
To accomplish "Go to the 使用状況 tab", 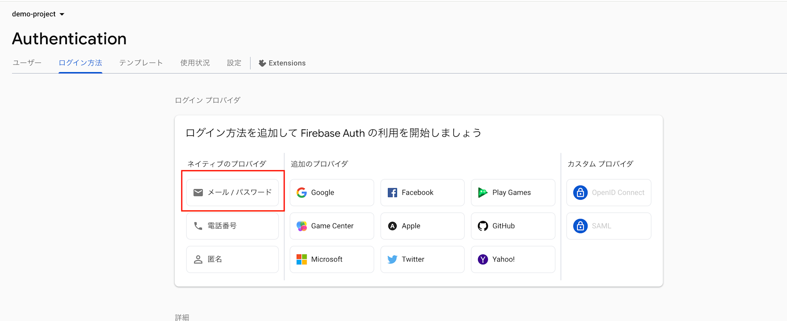I will pos(195,63).
